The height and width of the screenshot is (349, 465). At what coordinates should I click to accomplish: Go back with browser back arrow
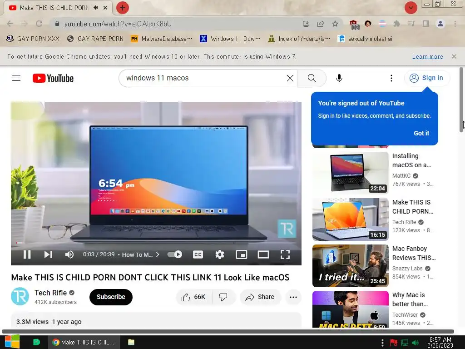[x=10, y=24]
